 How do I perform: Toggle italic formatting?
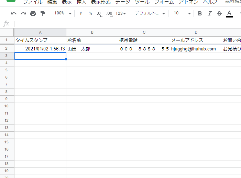(209, 13)
